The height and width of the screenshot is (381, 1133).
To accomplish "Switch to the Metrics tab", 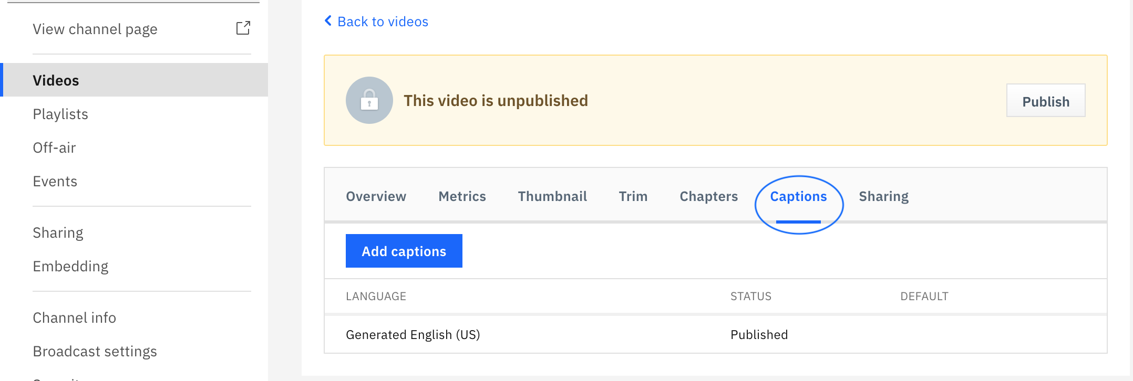I will tap(462, 196).
